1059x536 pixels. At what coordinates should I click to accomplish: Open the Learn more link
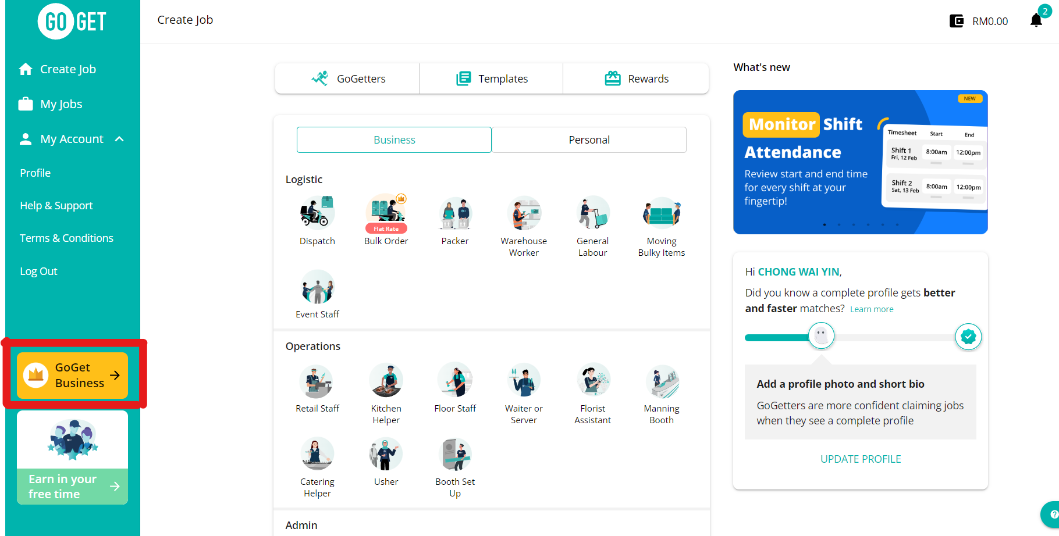(x=872, y=309)
